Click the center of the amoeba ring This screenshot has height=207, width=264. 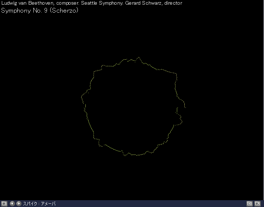133,107
